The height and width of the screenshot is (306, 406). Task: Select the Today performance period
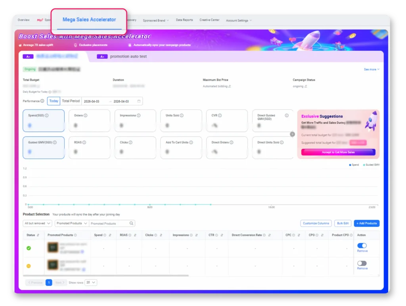pyautogui.click(x=54, y=101)
